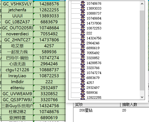The image size is (149, 122).
Task: Select winner entry 14324756 in the list
Action: (x=94, y=38)
